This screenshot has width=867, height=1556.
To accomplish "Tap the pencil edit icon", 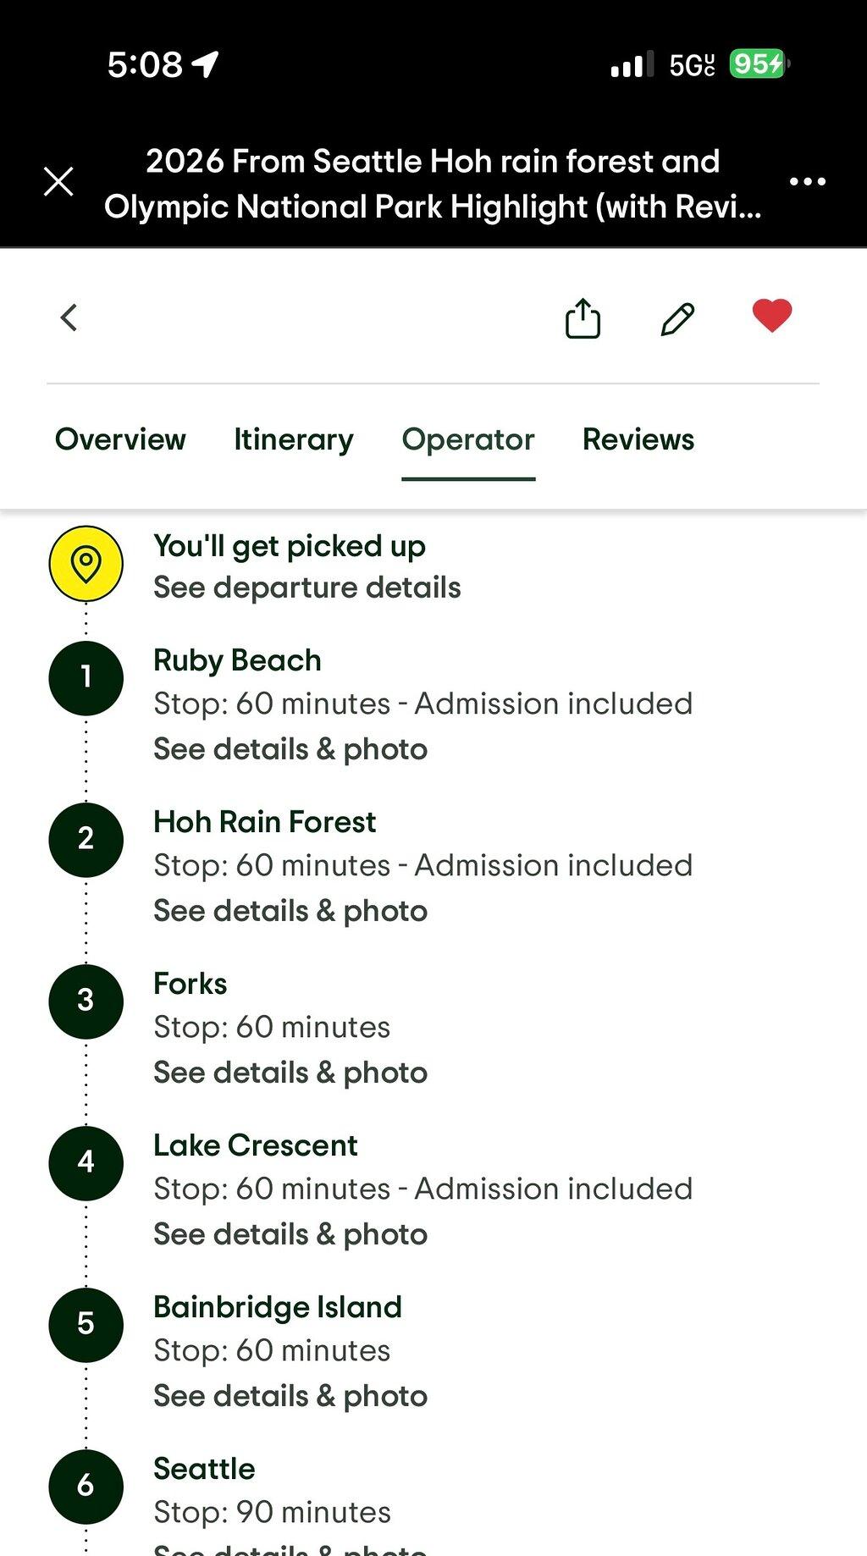I will pos(677,319).
